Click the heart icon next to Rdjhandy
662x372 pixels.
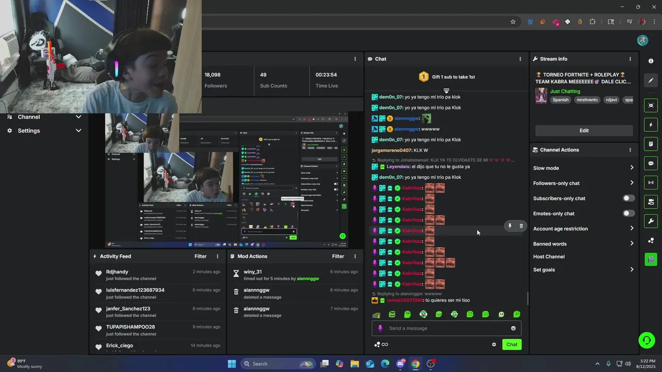98,273
